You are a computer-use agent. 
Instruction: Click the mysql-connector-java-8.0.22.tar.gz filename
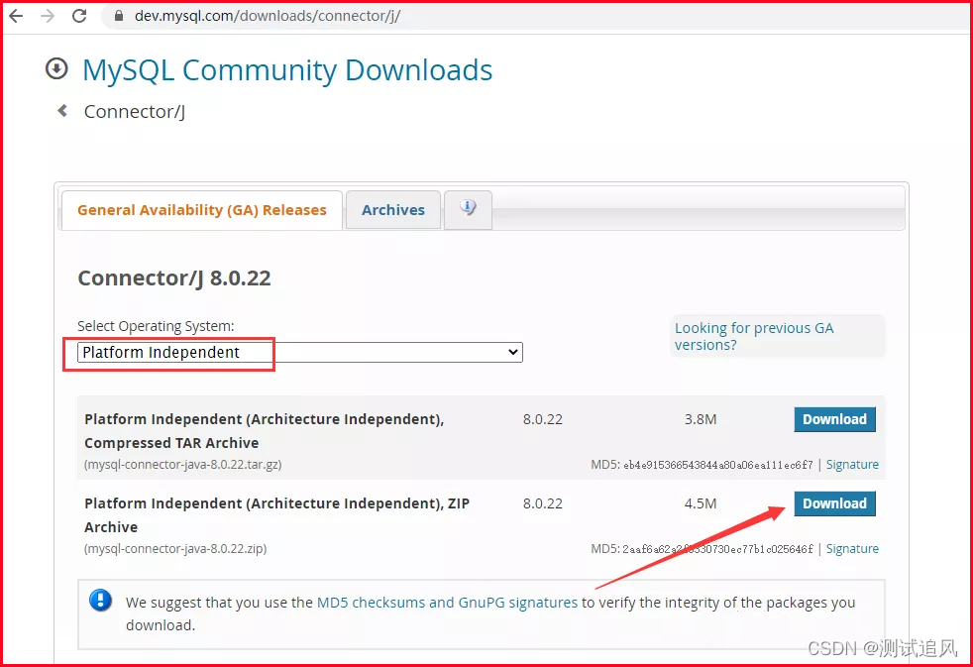pos(183,465)
